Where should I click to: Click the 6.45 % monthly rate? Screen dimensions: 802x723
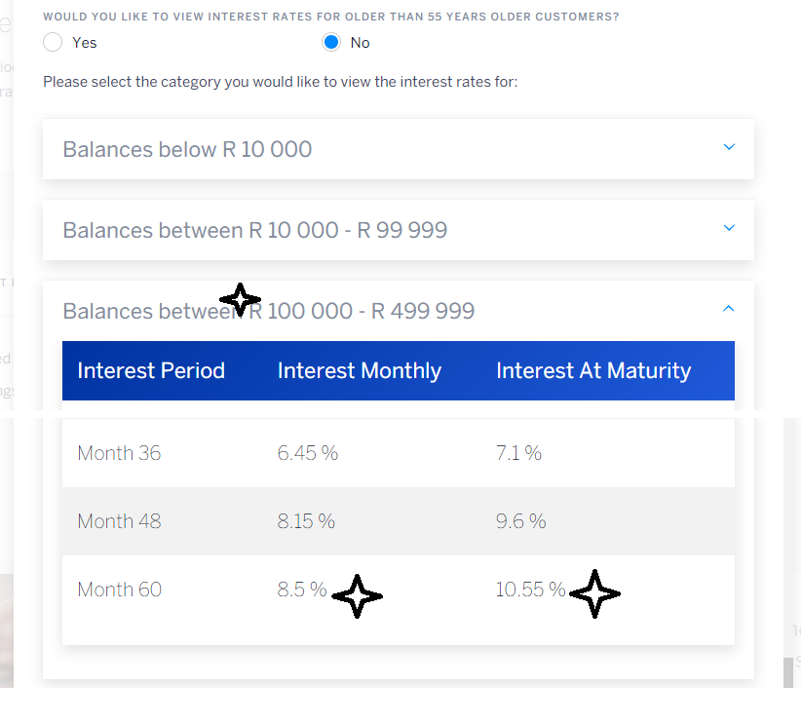point(307,453)
